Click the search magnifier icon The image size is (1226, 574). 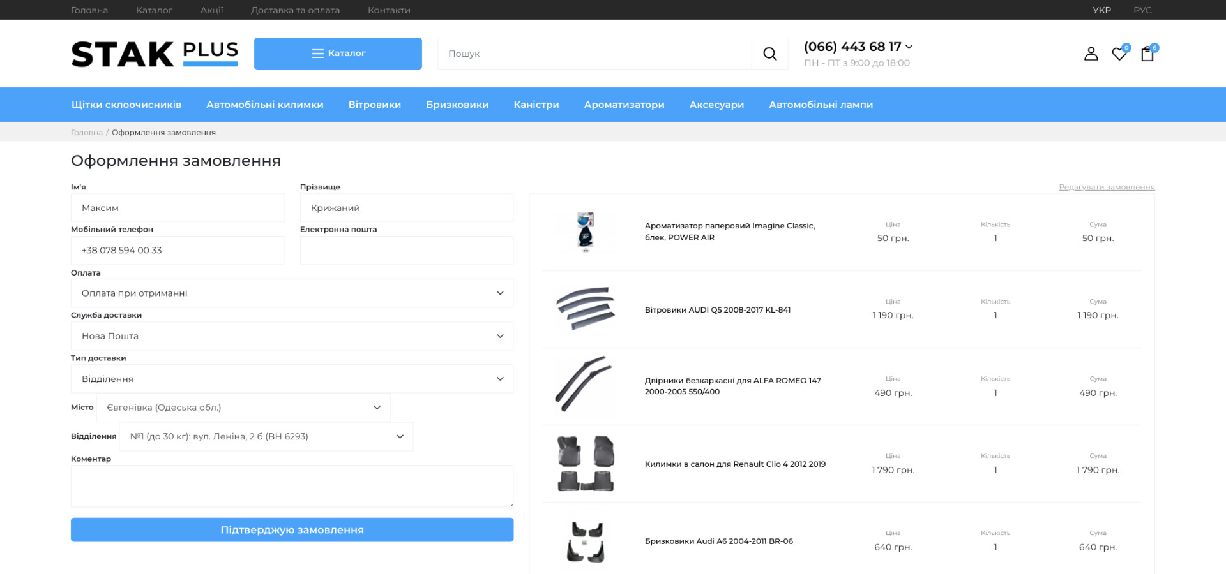(769, 54)
